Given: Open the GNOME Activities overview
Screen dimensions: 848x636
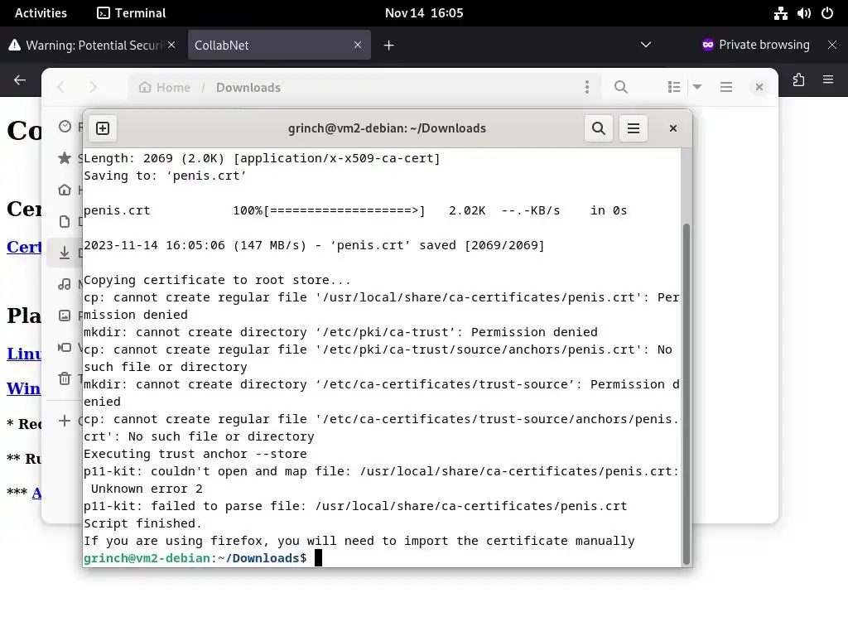Looking at the screenshot, I should [x=41, y=13].
